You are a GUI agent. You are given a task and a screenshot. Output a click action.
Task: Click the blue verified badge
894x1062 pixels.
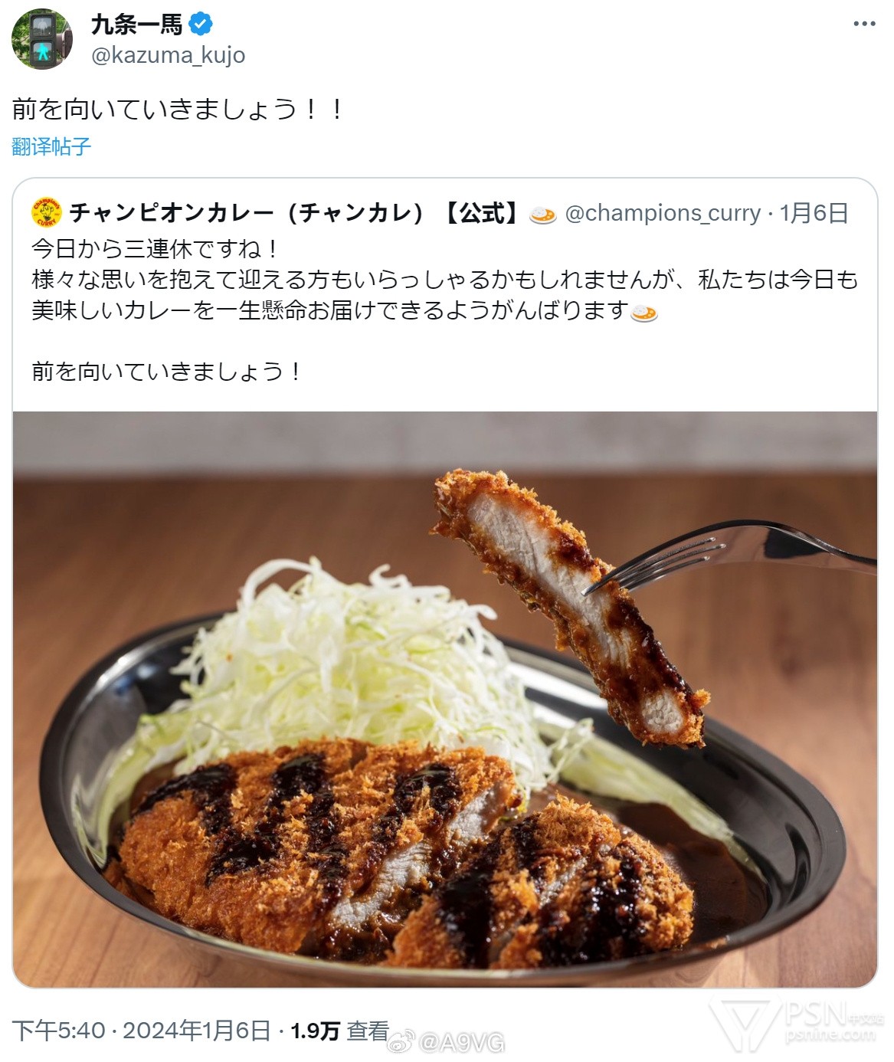201,25
